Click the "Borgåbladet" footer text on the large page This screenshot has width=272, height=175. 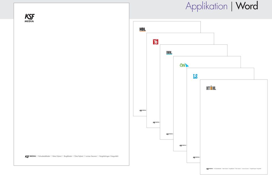[68, 156]
